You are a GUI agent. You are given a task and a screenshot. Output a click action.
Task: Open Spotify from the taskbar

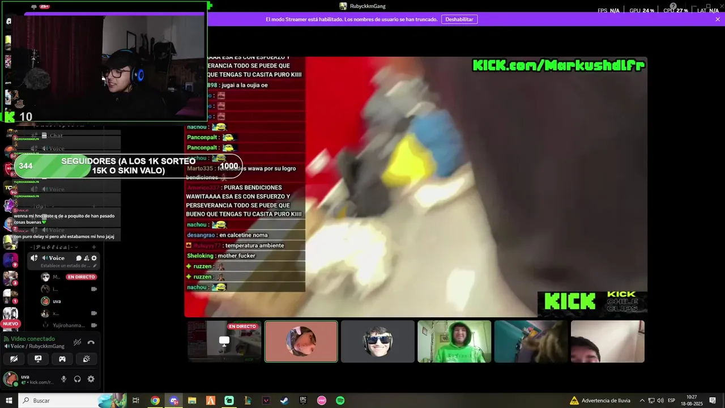click(340, 400)
